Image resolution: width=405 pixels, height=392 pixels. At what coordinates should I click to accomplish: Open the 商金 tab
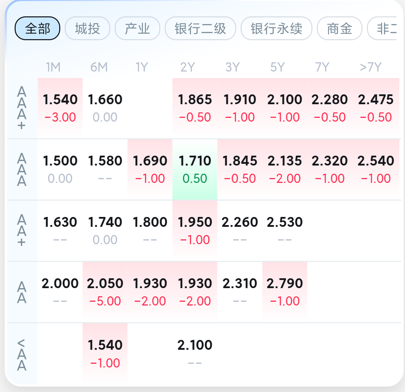tap(339, 28)
